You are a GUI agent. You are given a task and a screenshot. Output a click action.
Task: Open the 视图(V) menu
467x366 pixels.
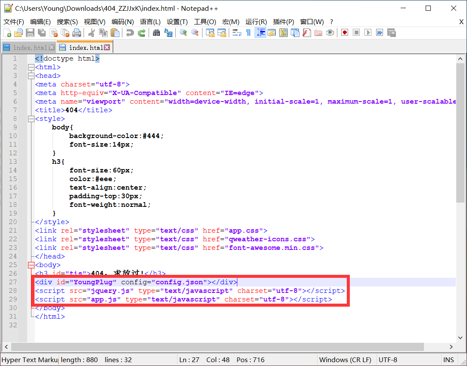(x=95, y=22)
